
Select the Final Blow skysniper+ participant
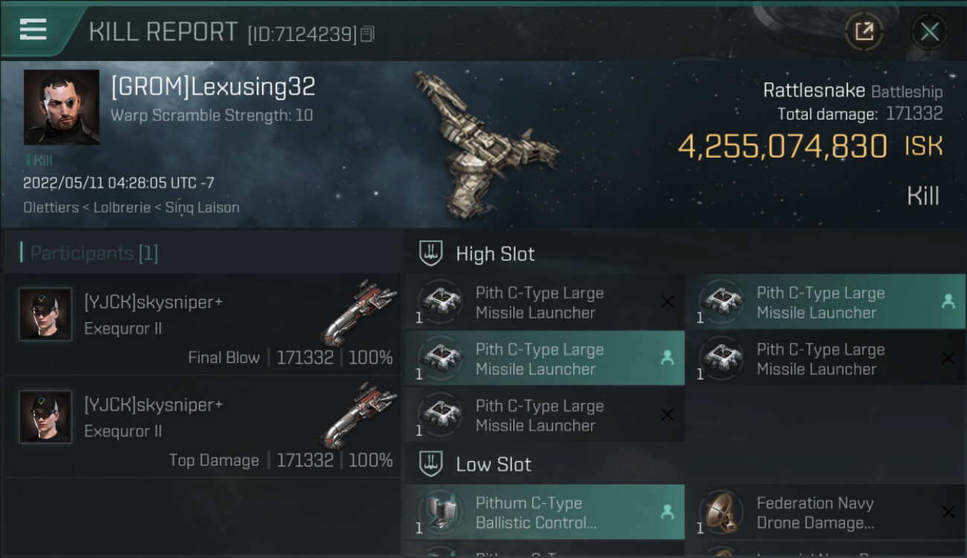(202, 324)
